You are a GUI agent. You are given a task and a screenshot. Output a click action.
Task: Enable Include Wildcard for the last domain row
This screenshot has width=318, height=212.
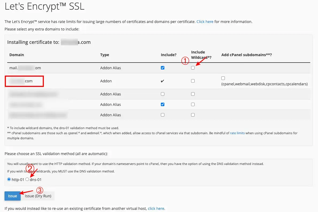[x=193, y=115]
